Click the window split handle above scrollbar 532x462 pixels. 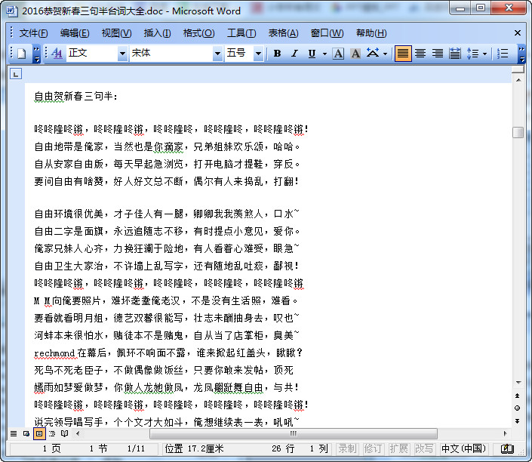[x=518, y=70]
